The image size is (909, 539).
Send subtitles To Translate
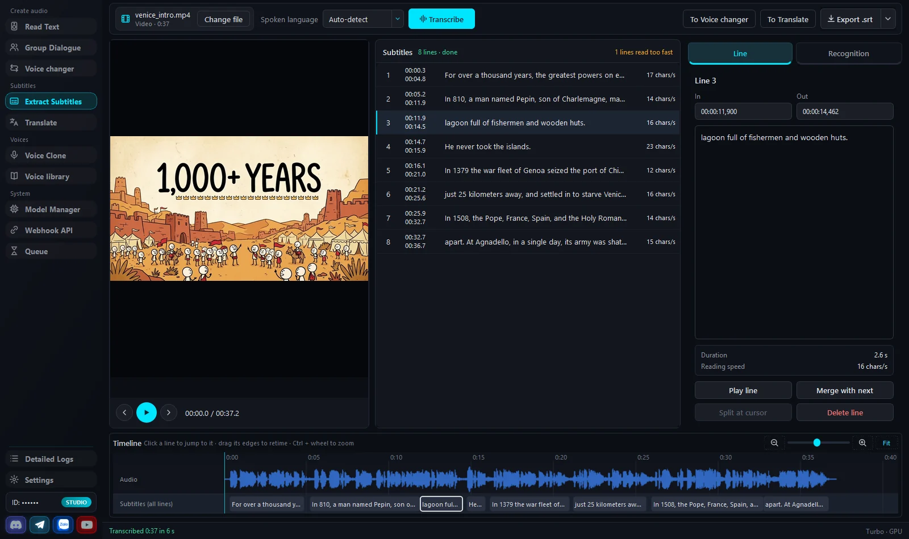pos(788,19)
